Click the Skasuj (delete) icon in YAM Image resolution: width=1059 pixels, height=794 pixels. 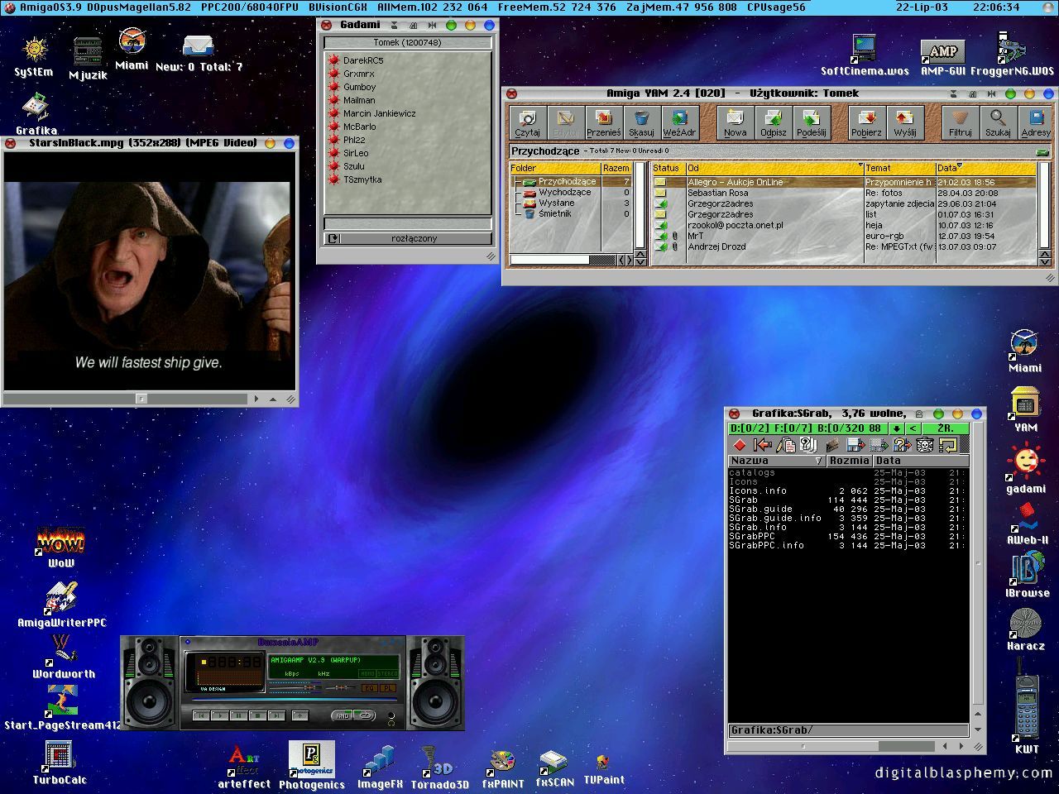pyautogui.click(x=641, y=122)
